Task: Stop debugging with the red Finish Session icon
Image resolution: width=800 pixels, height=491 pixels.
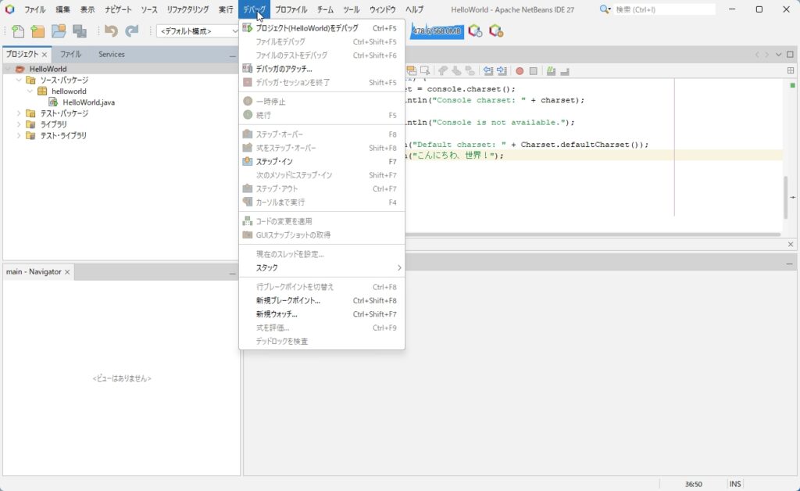Action: click(x=519, y=70)
